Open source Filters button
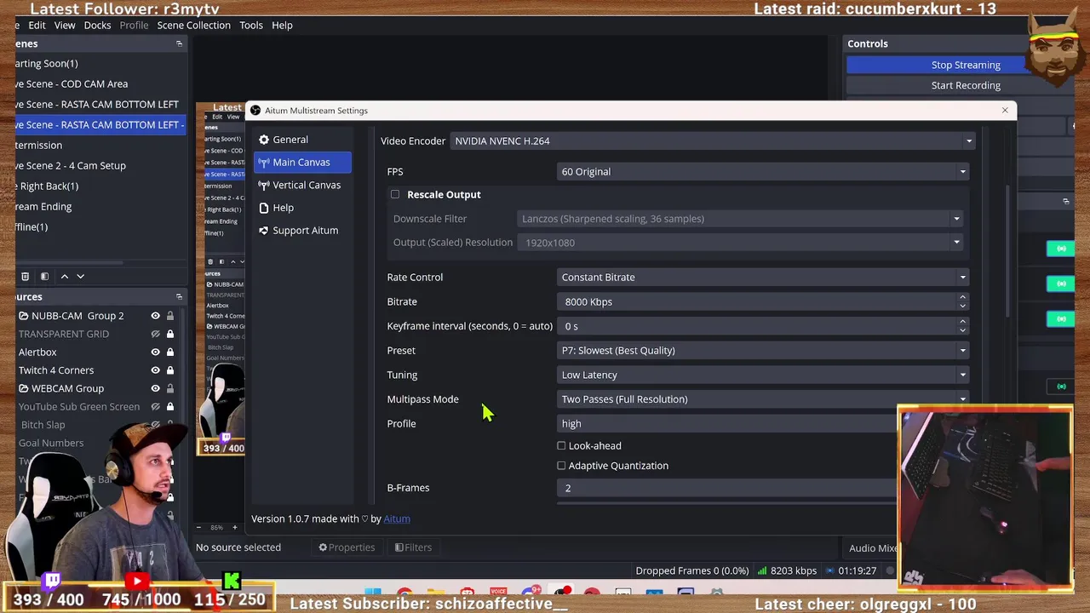1090x613 pixels. coord(413,547)
